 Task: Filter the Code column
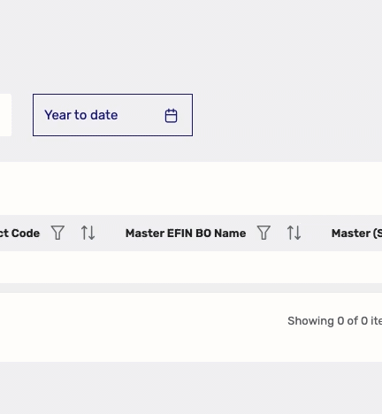pyautogui.click(x=57, y=233)
